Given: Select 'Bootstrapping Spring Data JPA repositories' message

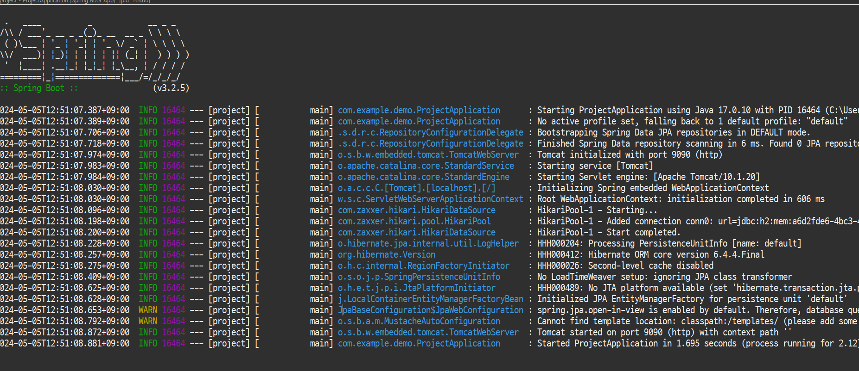Looking at the screenshot, I should pyautogui.click(x=674, y=132).
